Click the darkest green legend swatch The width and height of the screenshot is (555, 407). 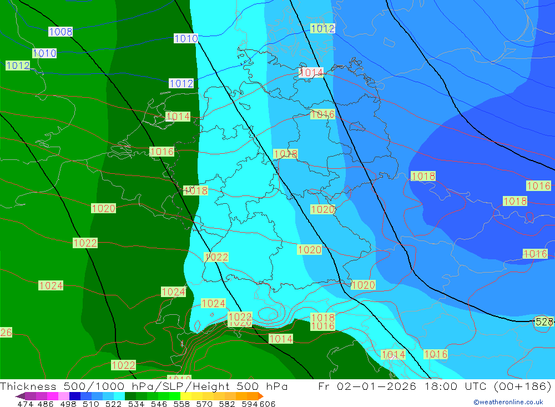pyautogui.click(x=130, y=396)
